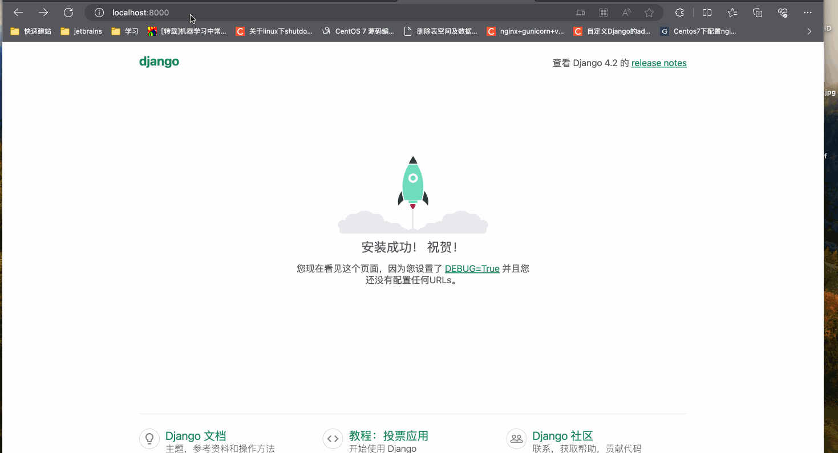Image resolution: width=838 pixels, height=453 pixels.
Task: Click the code brackets icon beside 教程
Action: [333, 439]
